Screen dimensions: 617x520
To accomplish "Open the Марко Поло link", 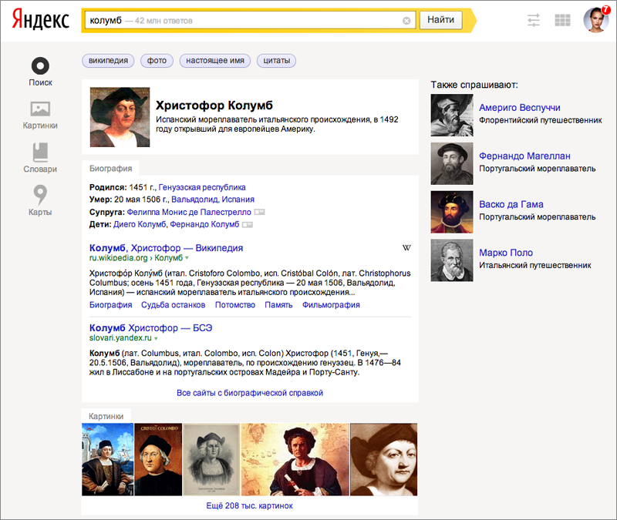I will click(506, 253).
